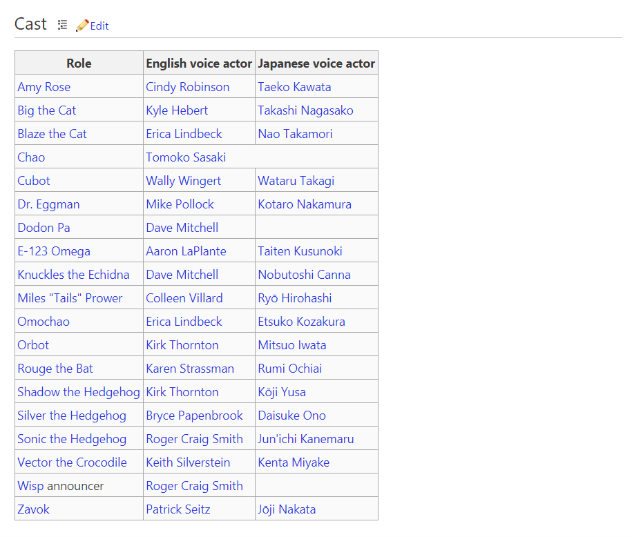Viewport: 632px width, 537px height.
Task: Open Erica Lindbeck in Omochao row
Action: click(184, 322)
